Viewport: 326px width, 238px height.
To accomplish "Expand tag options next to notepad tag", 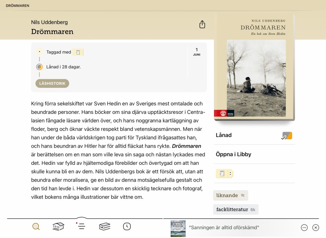I will (230, 173).
